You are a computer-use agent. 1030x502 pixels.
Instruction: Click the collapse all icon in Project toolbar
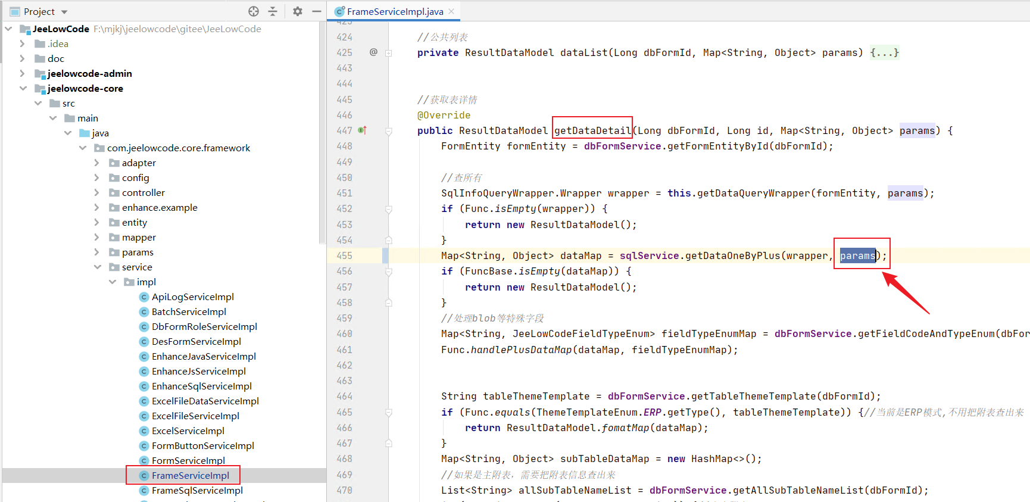coord(273,11)
